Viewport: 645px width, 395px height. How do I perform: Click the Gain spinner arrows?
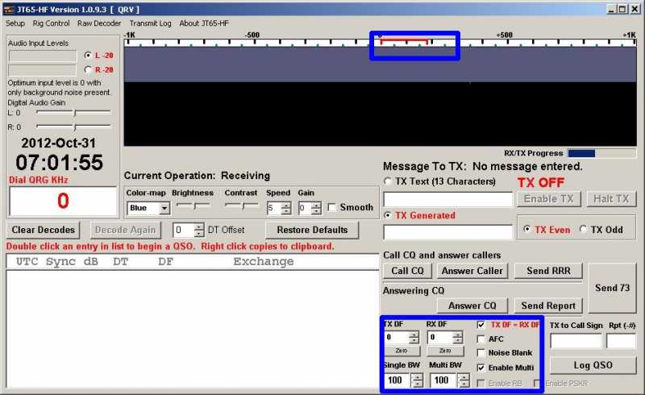pyautogui.click(x=316, y=208)
